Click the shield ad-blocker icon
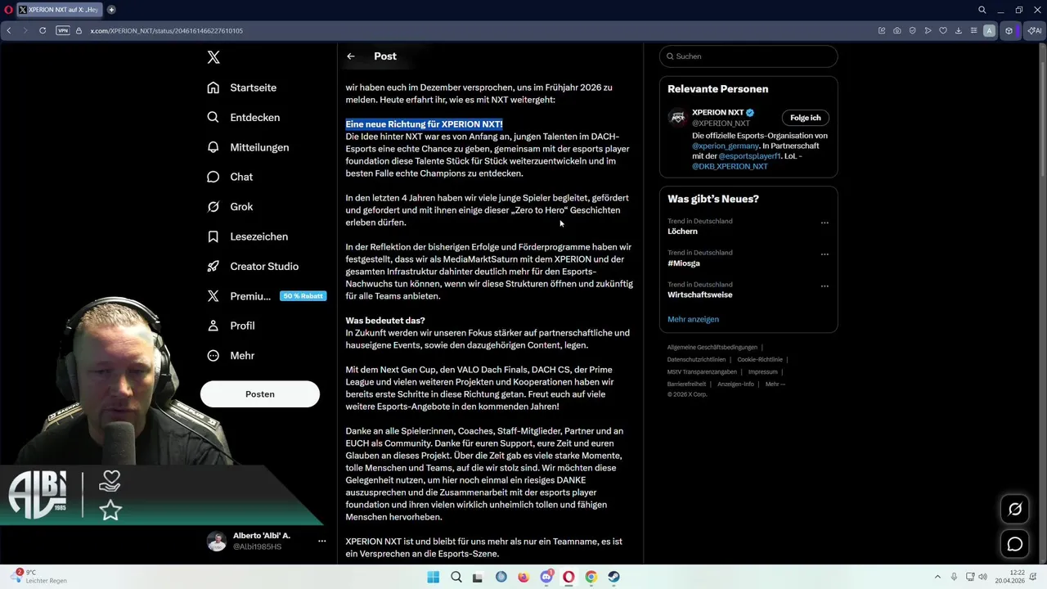The width and height of the screenshot is (1047, 589). point(912,30)
